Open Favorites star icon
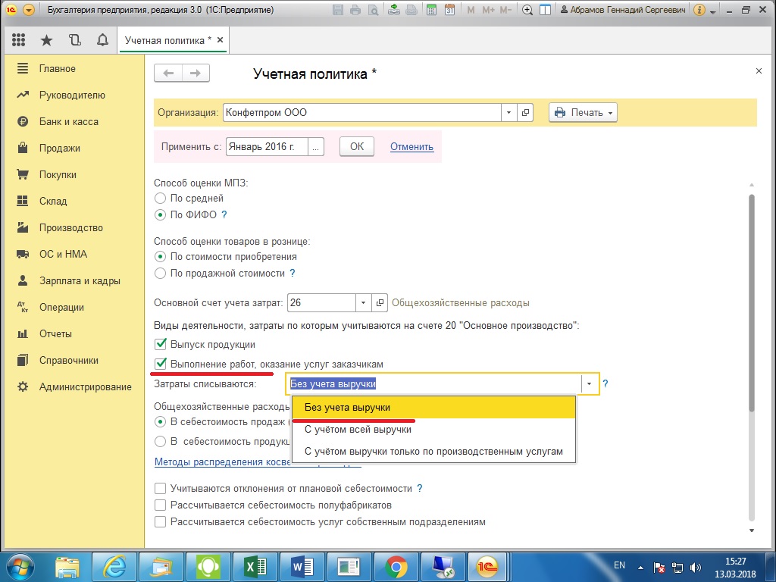Screen dimensions: 776x582 tap(47, 40)
